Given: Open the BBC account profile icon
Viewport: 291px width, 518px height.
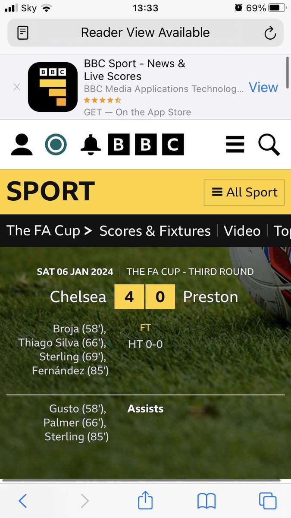Looking at the screenshot, I should point(22,145).
